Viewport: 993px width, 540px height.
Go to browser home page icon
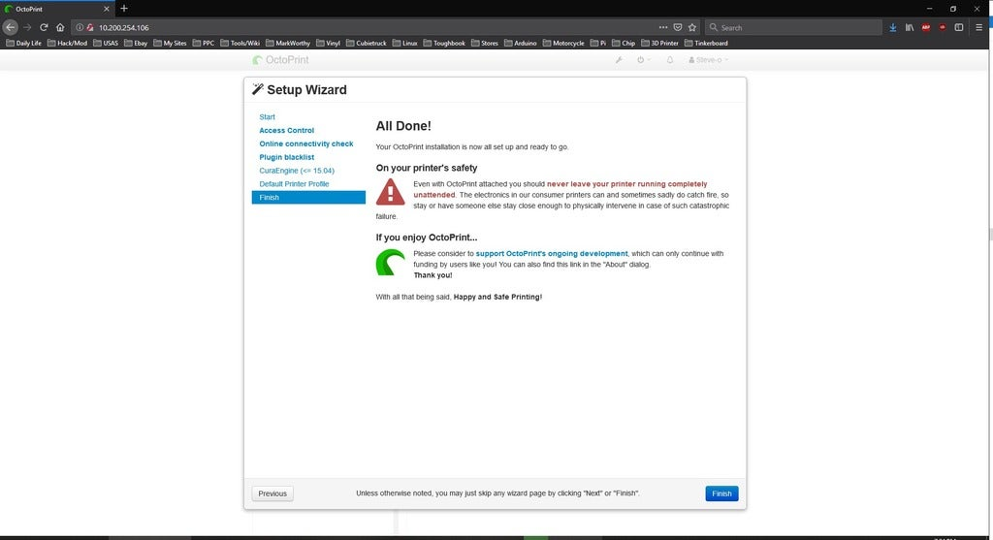click(x=60, y=27)
